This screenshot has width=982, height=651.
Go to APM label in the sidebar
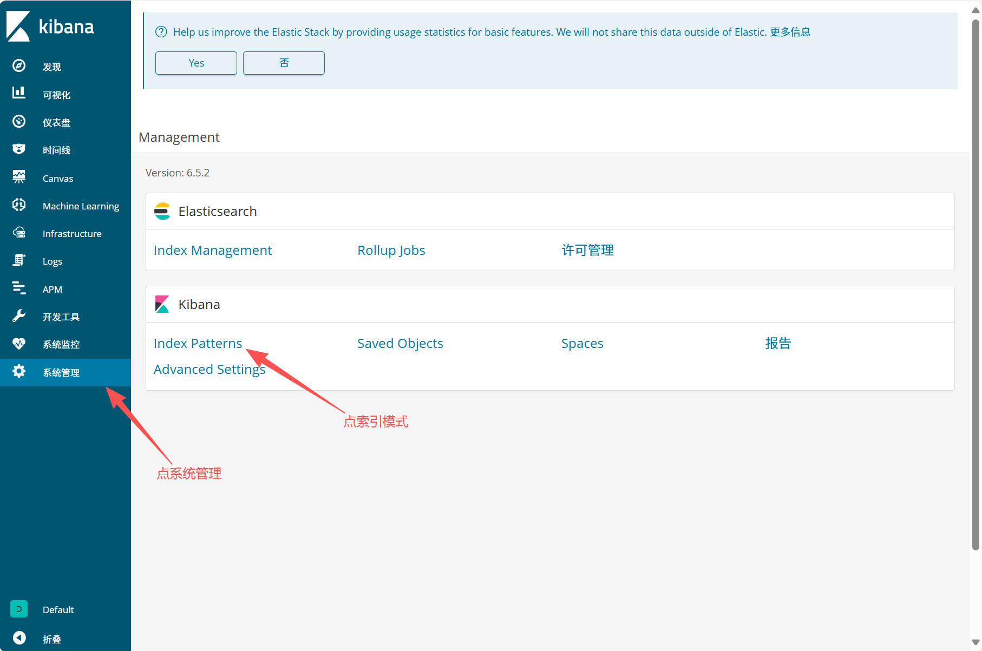tap(53, 290)
